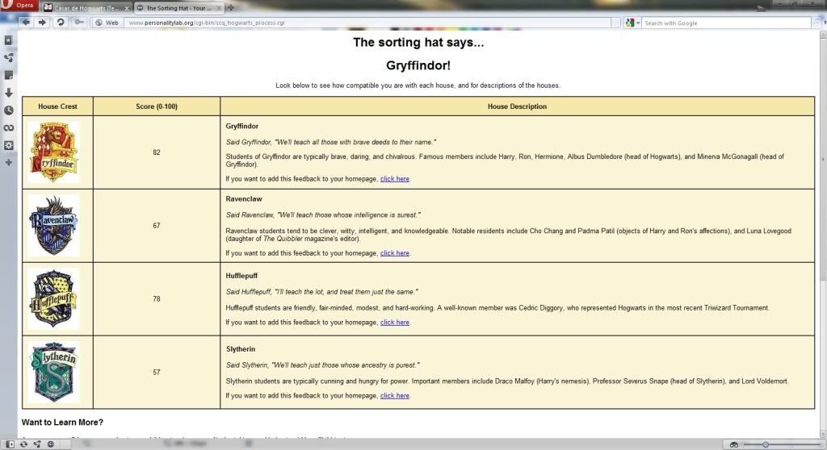Click the Ravenclaw score 67 cell
The height and width of the screenshot is (450, 827).
click(x=157, y=226)
